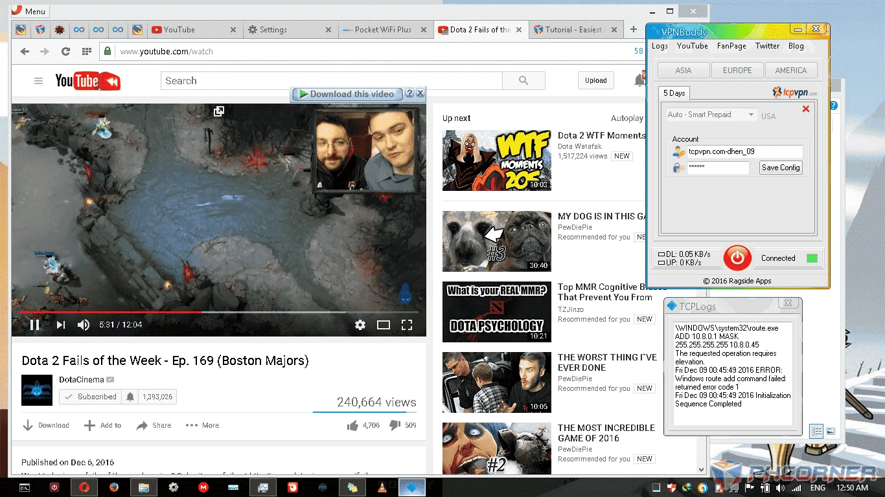Viewport: 885px width, 497px height.
Task: Open Firefox from the taskbar
Action: (x=114, y=487)
